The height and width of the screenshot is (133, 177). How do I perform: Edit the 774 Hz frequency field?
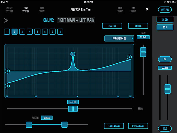click(x=73, y=102)
